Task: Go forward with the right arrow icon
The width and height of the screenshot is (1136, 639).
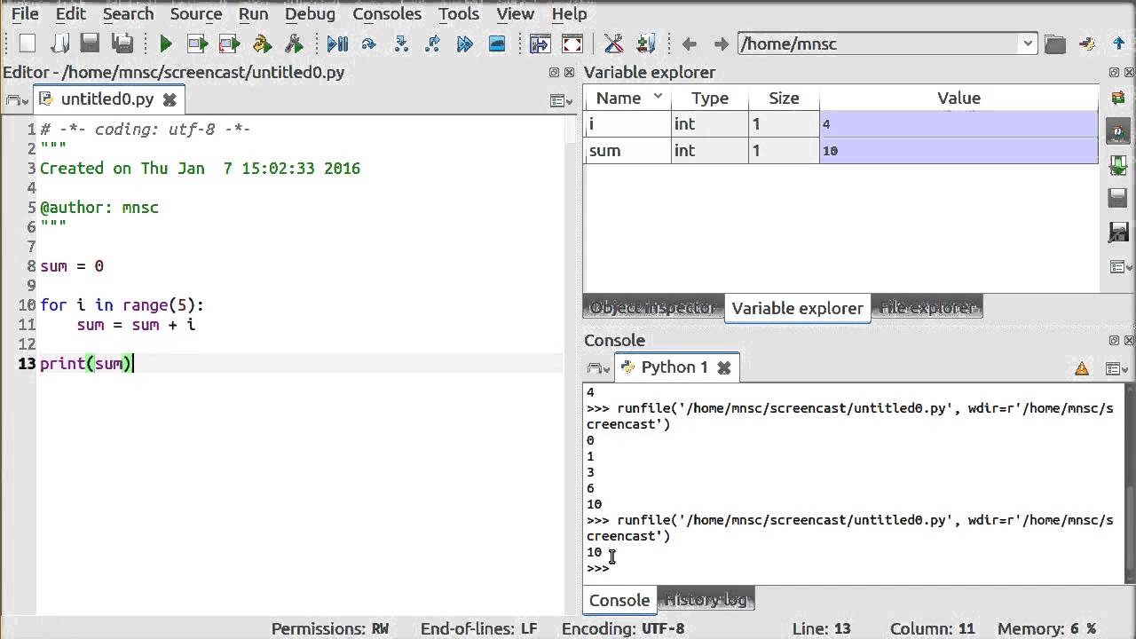Action: tap(721, 43)
